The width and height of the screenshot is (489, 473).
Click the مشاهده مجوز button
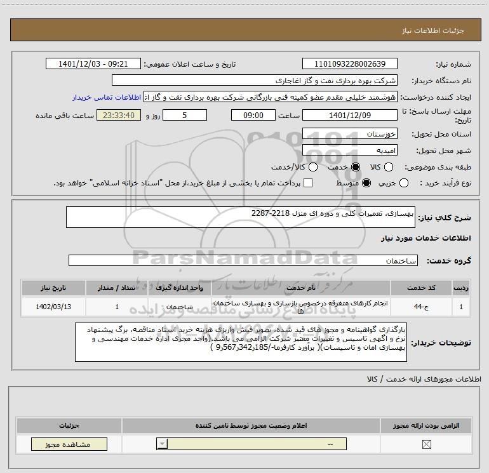click(x=69, y=444)
